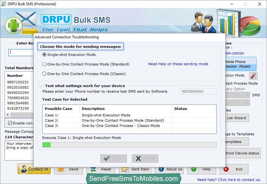Click SM-G900H device link

coord(235,53)
